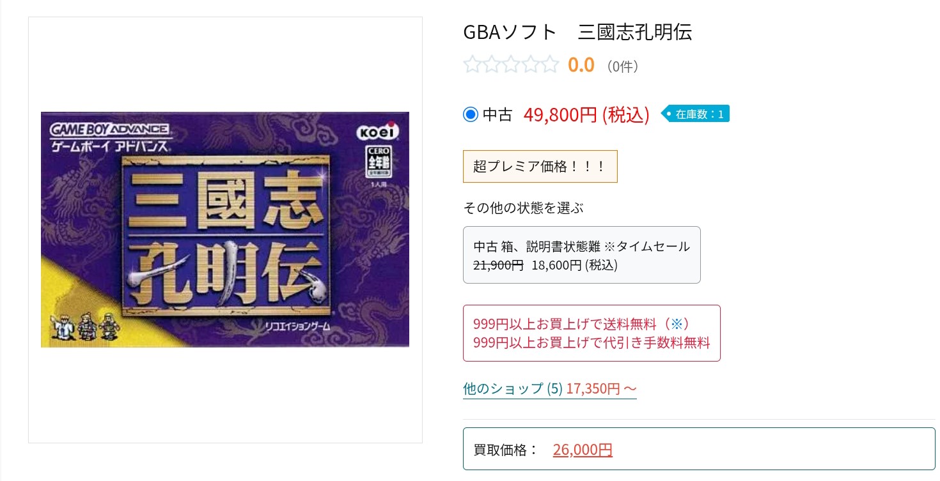The width and height of the screenshot is (940, 481).
Task: Click the second rating star
Action: tap(492, 65)
